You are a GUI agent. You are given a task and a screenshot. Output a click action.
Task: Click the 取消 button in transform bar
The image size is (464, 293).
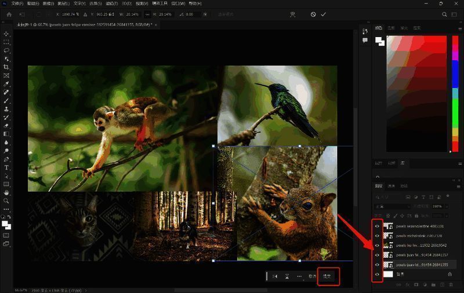click(x=312, y=277)
